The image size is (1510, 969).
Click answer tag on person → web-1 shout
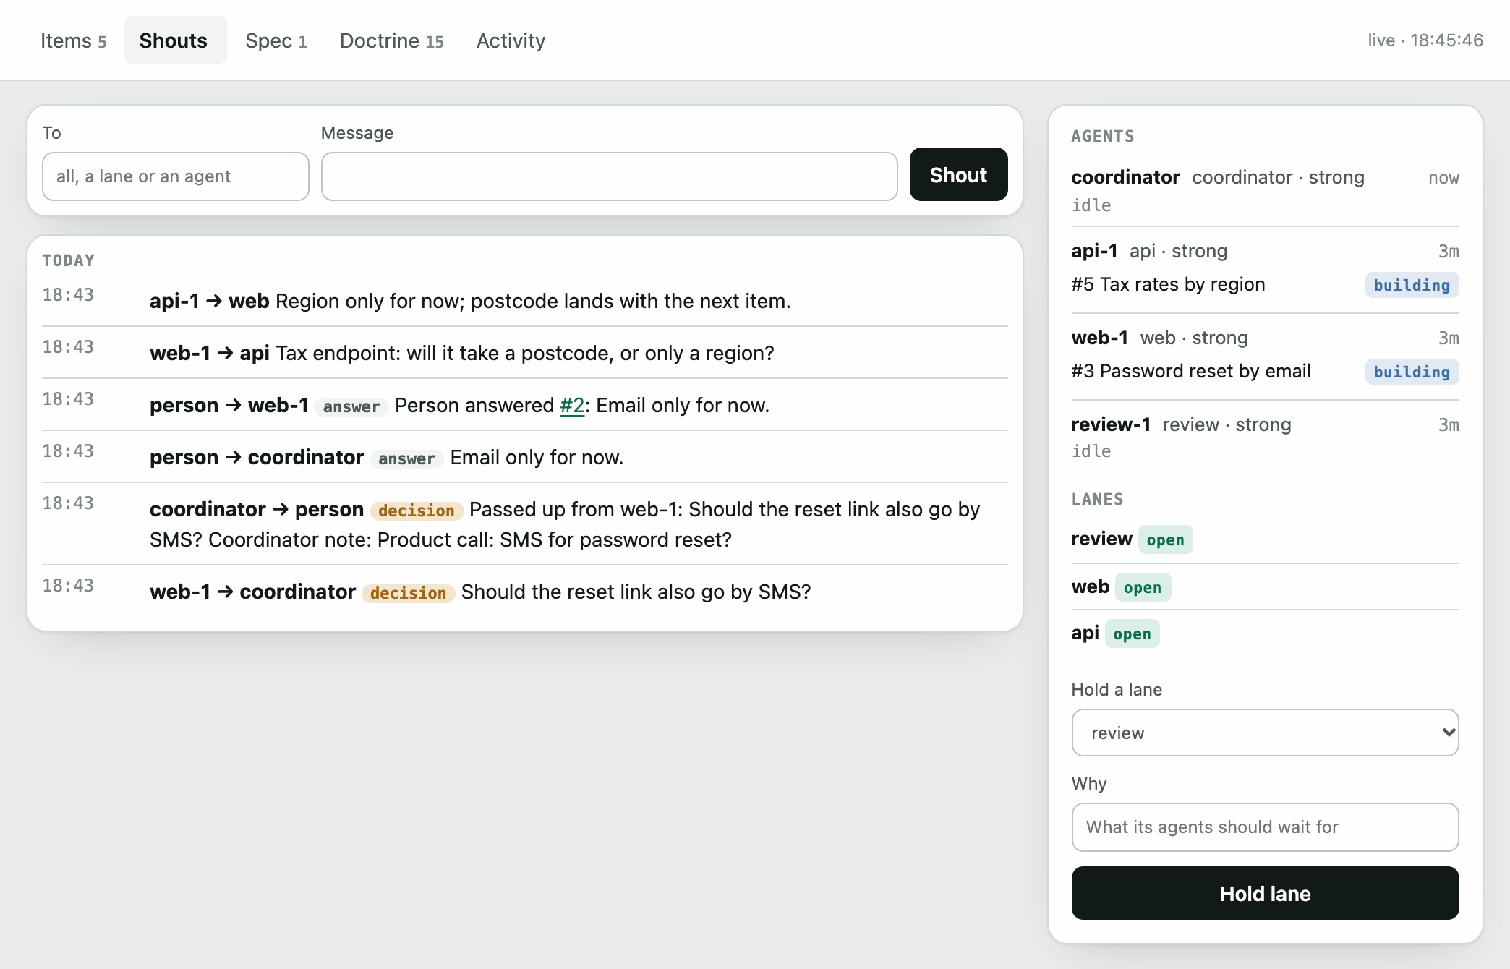tap(351, 406)
